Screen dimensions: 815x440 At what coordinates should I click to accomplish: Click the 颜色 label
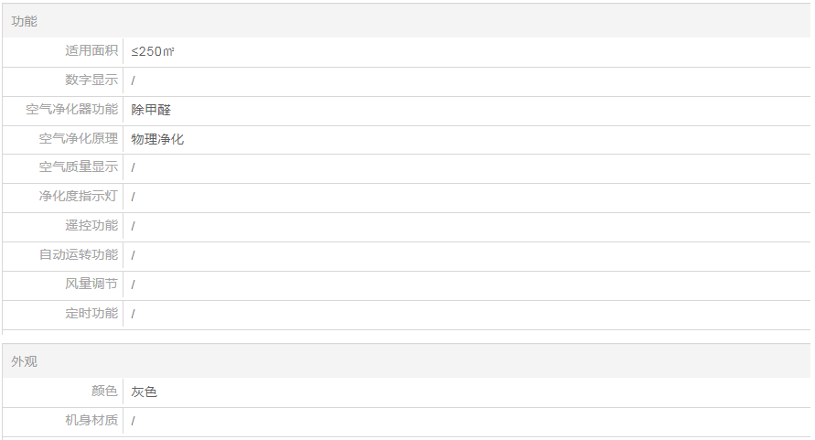click(104, 392)
